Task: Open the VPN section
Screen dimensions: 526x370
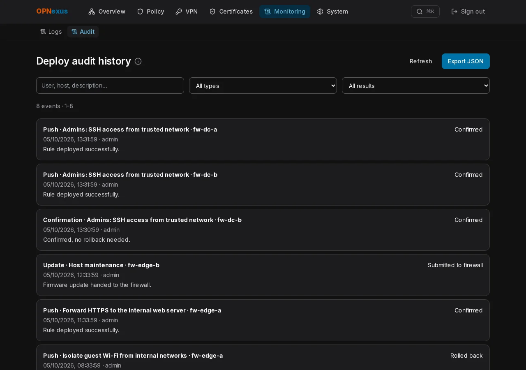Action: [x=187, y=12]
